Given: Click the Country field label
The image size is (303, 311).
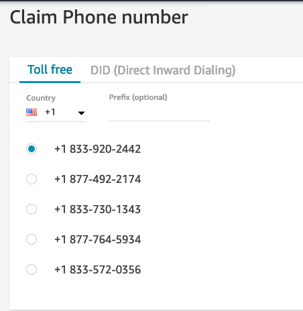Looking at the screenshot, I should click(x=41, y=98).
